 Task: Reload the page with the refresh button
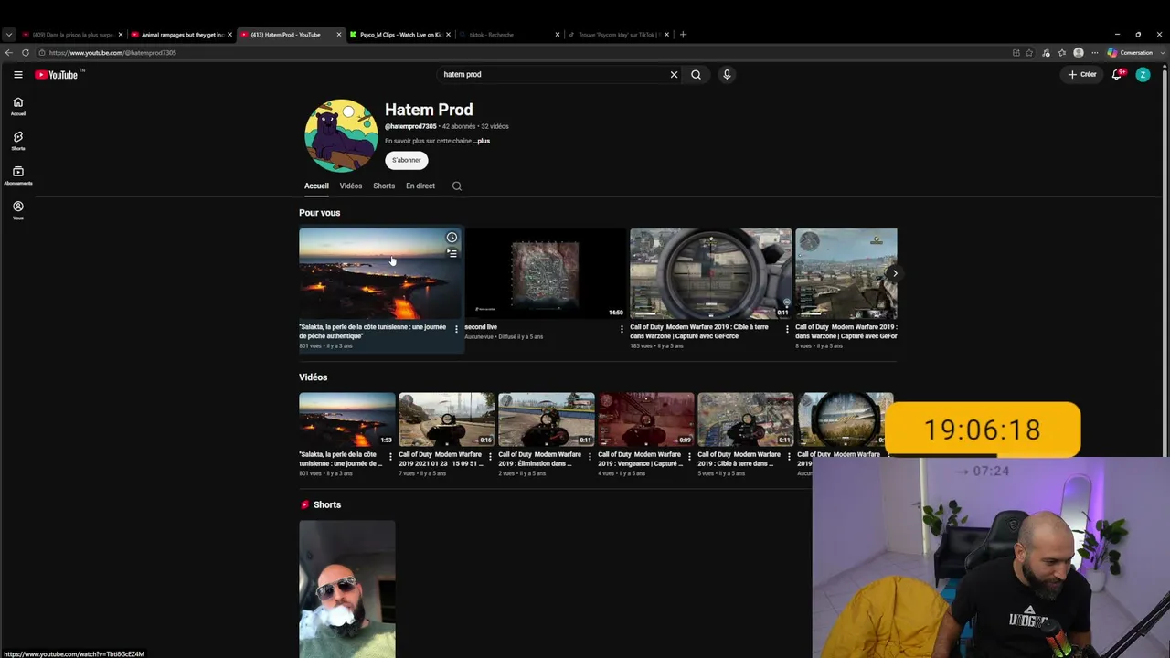click(x=26, y=53)
